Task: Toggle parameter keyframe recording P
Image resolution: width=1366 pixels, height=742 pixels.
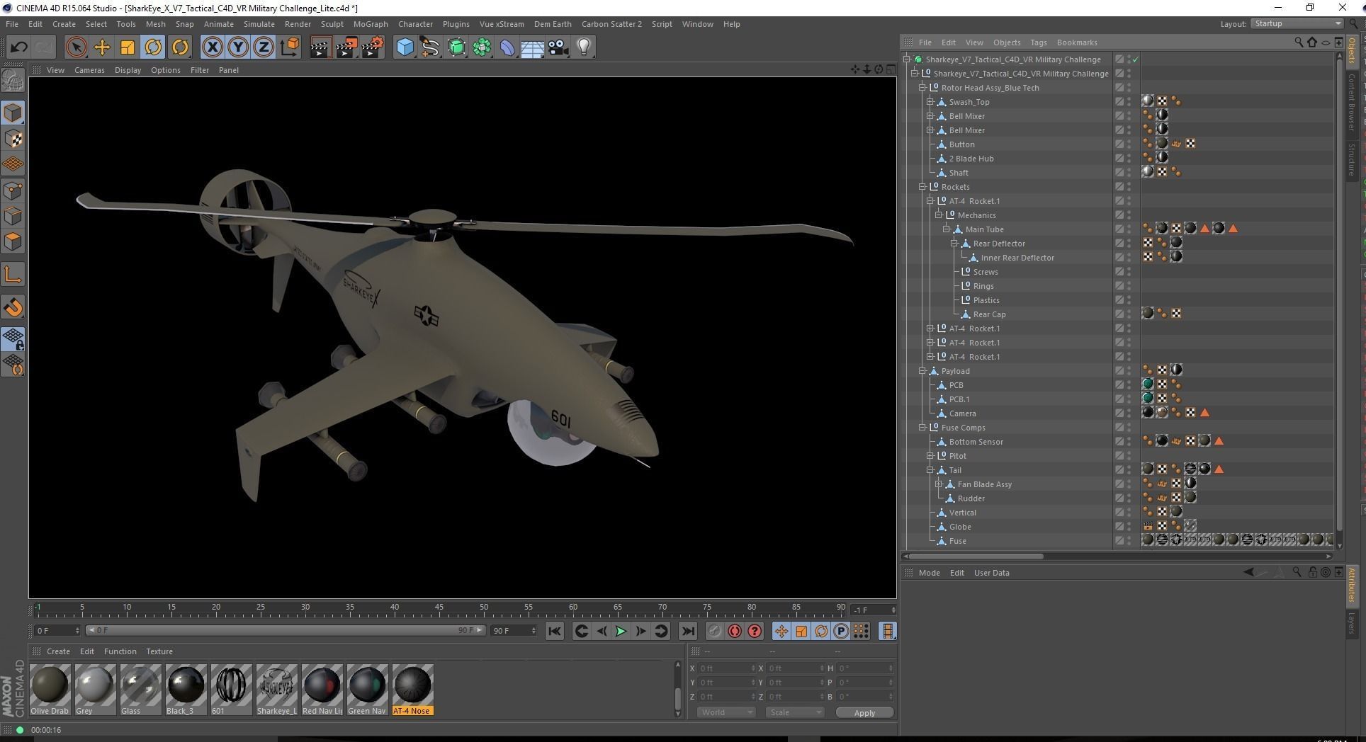Action: coord(841,631)
